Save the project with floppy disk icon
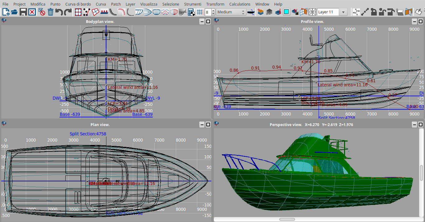 [23, 12]
